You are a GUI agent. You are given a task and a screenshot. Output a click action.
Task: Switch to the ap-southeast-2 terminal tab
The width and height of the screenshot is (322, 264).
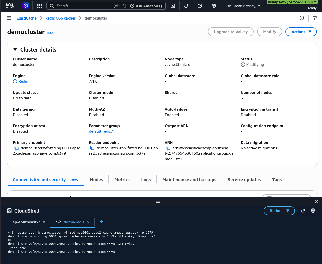[26, 222]
